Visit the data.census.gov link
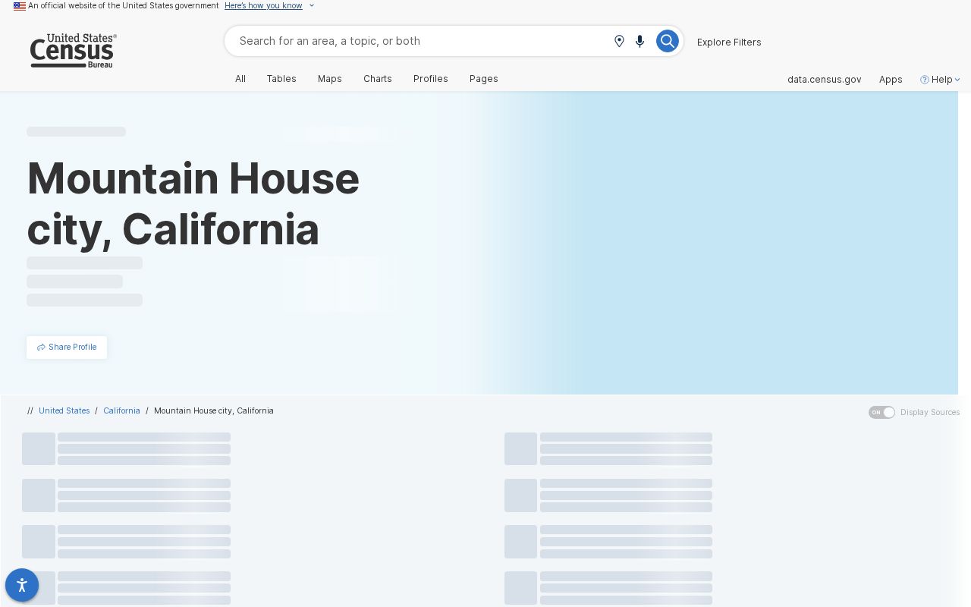 pos(824,80)
